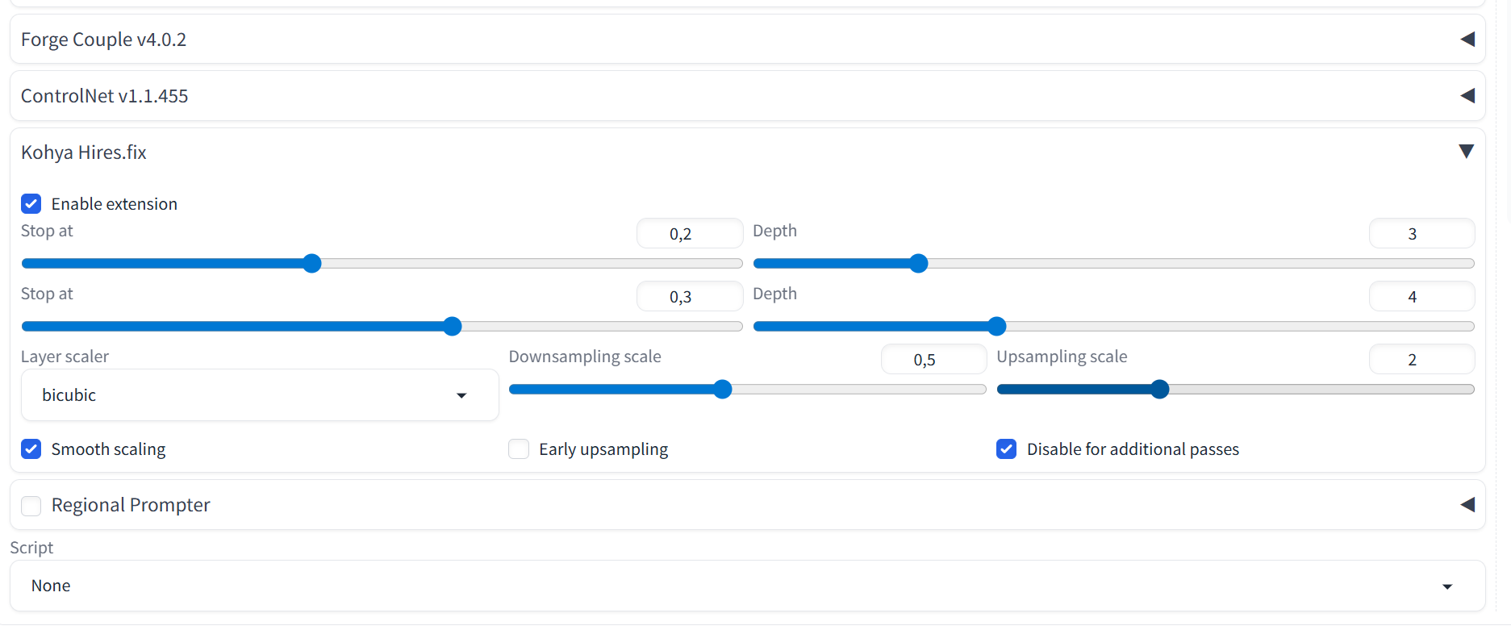Viewport: 1511px width, 630px height.
Task: Click the Downsampling scale field showing 0,5
Action: point(933,360)
